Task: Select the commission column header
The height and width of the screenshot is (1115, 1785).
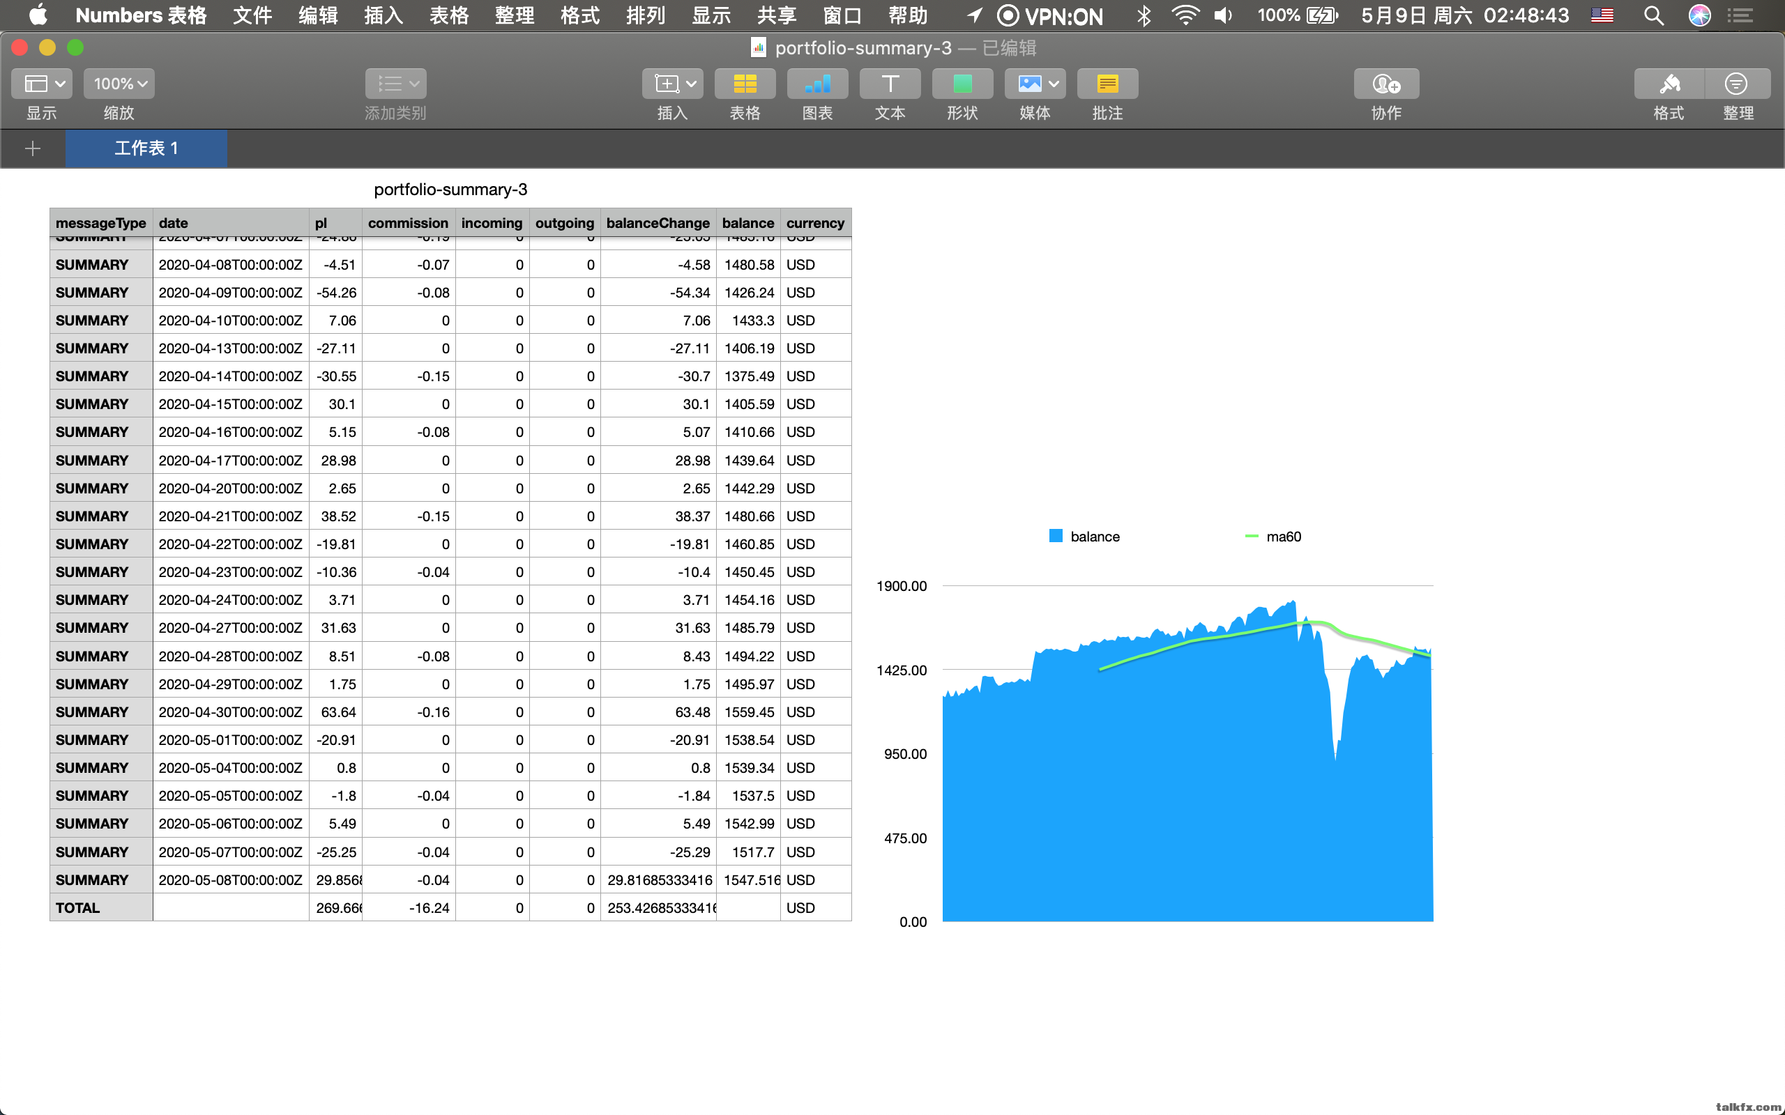Action: (409, 223)
